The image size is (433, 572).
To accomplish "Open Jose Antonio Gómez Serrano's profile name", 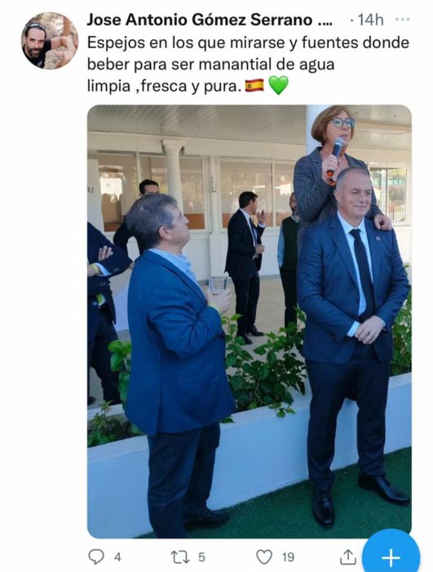I will [x=199, y=20].
